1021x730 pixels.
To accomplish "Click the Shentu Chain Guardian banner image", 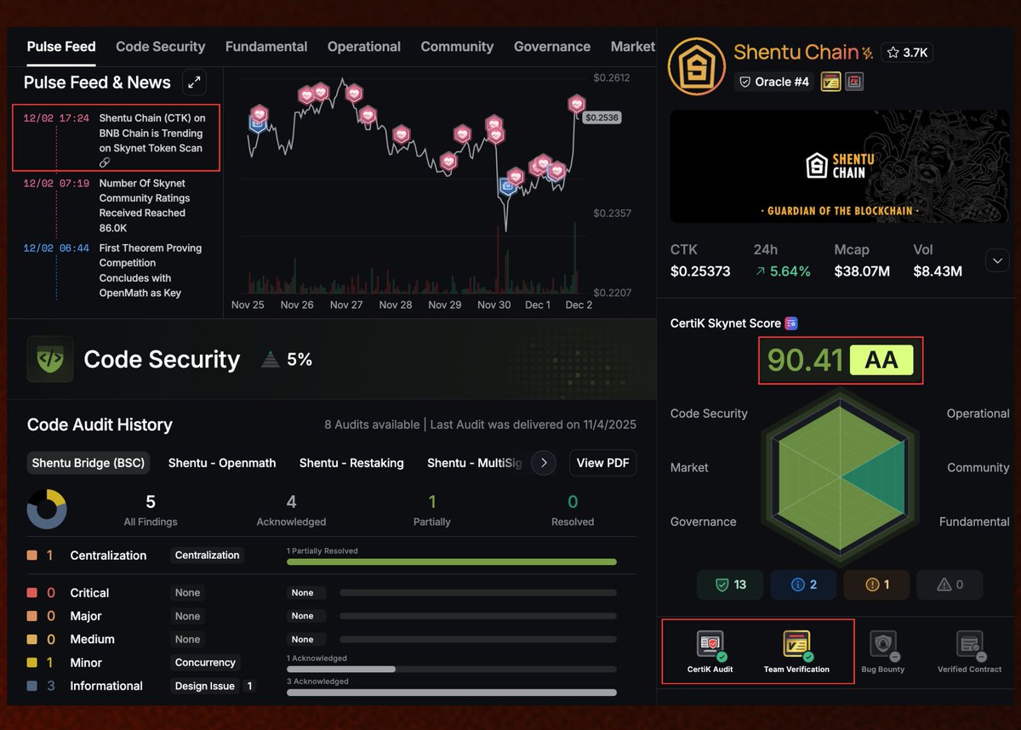I will (840, 166).
